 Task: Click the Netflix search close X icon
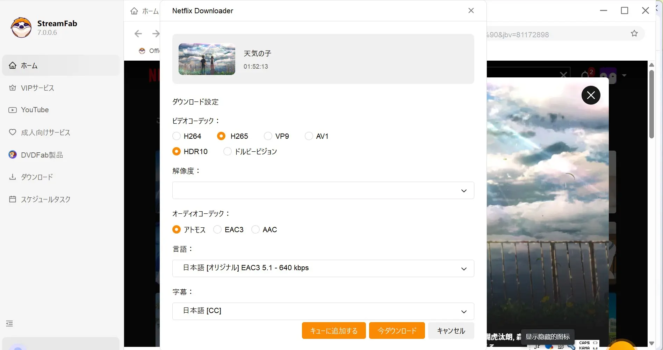tap(563, 75)
